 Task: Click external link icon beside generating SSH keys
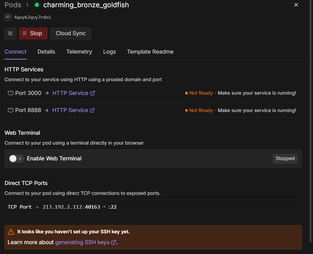113,242
